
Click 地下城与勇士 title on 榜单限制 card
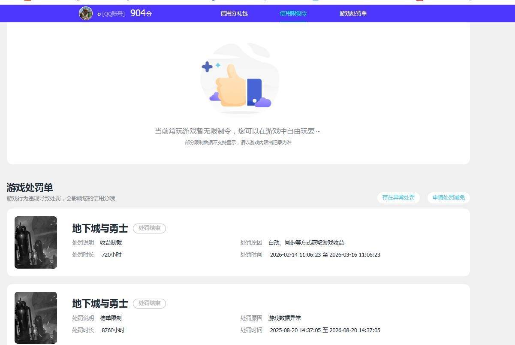click(100, 304)
